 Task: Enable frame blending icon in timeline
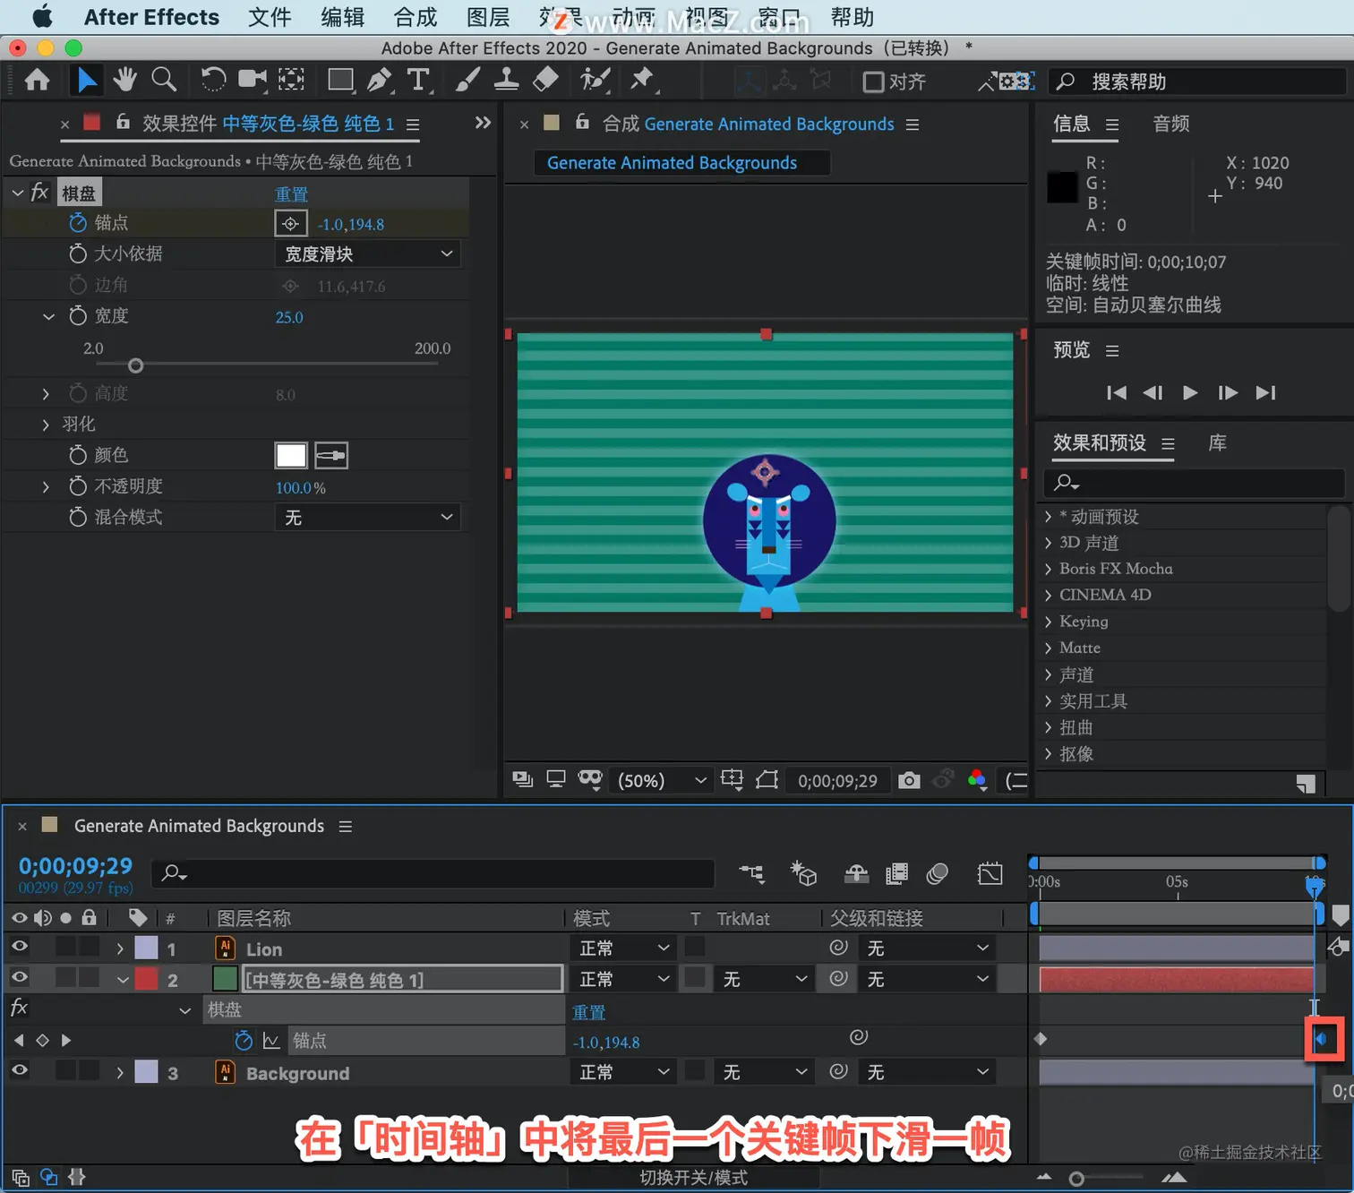pos(896,873)
